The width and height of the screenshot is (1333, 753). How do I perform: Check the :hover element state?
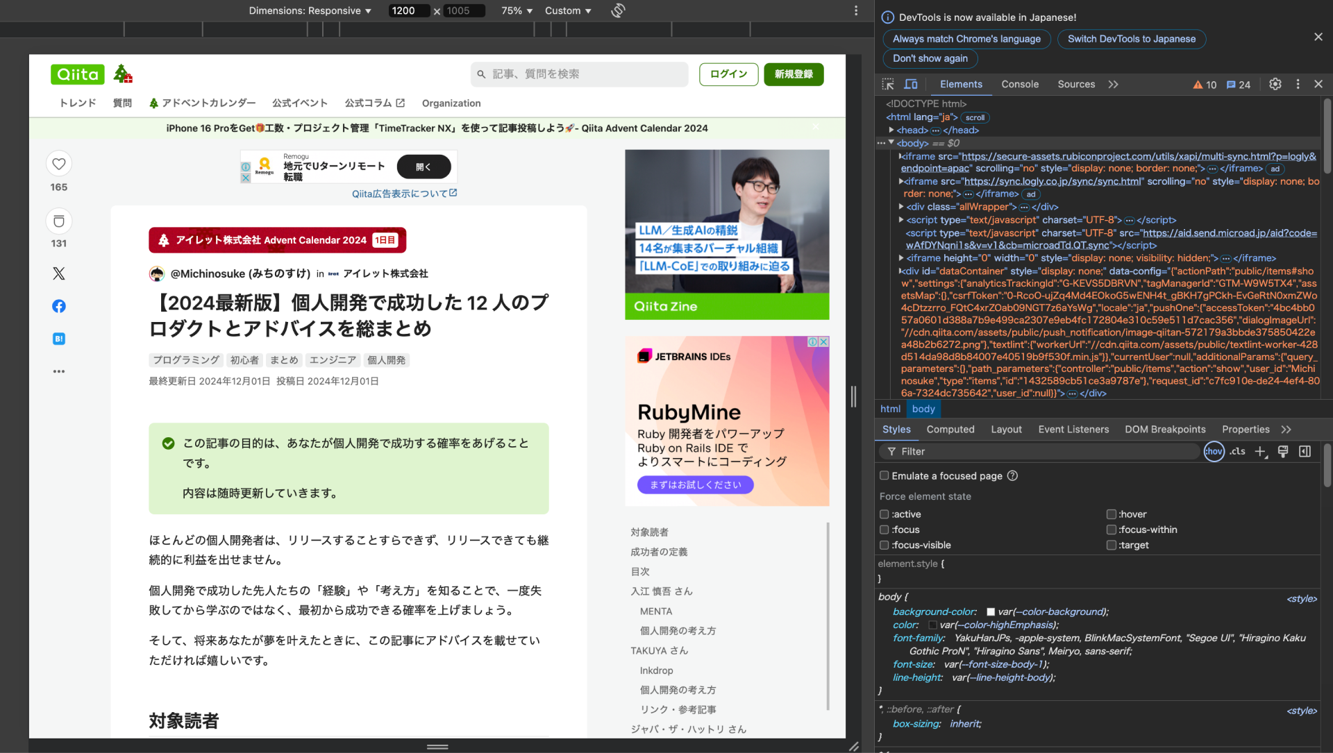click(x=1112, y=514)
